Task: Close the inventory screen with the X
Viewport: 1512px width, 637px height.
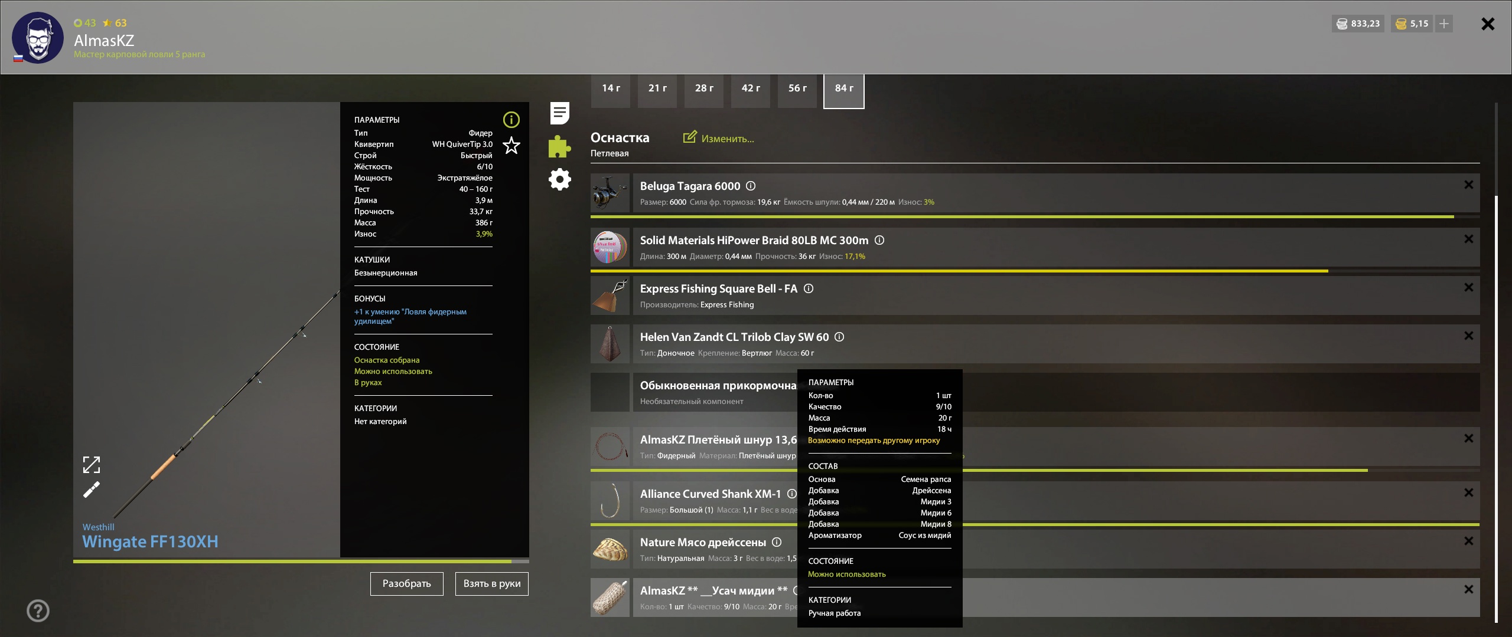Action: 1488,24
